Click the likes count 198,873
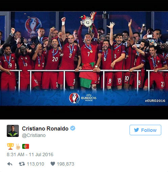 (65, 164)
